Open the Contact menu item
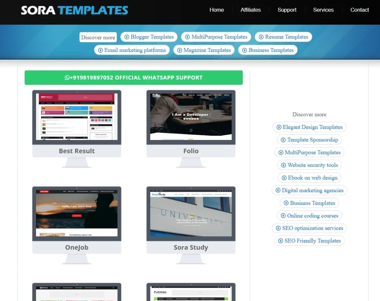The width and height of the screenshot is (380, 301). (x=360, y=10)
